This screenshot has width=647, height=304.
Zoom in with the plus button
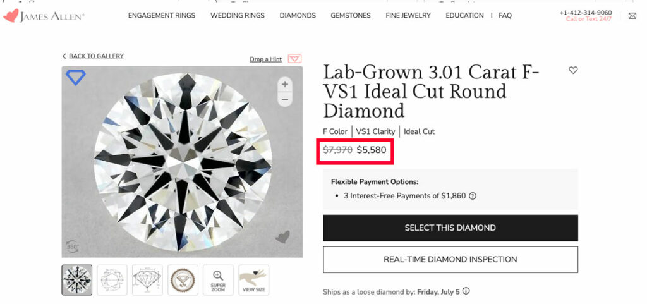click(x=285, y=84)
